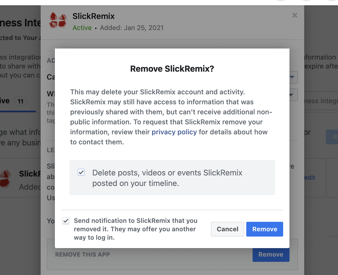
Task: Click the edit link on the right side
Action: [x=310, y=178]
